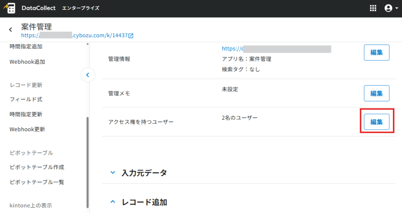Image resolution: width=402 pixels, height=213 pixels.
Task: Click アプリ名：案件管理 text
Action: tap(247, 59)
